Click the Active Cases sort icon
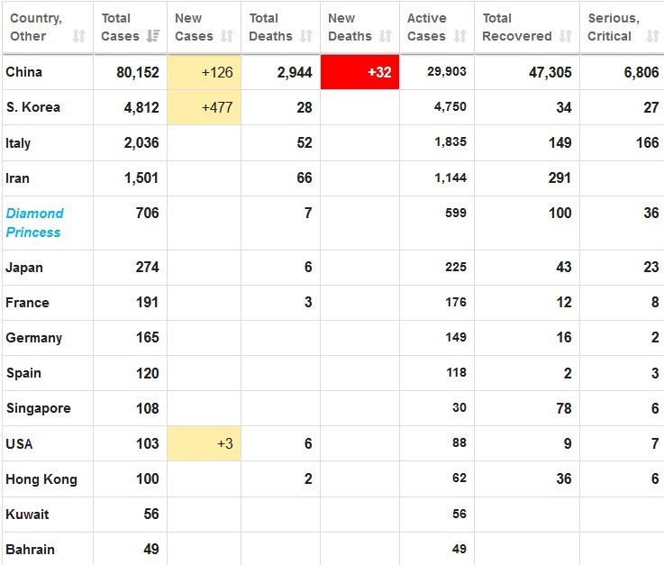 coord(460,36)
